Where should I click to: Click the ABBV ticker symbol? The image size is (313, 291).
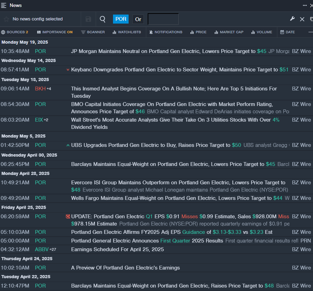[42, 249]
